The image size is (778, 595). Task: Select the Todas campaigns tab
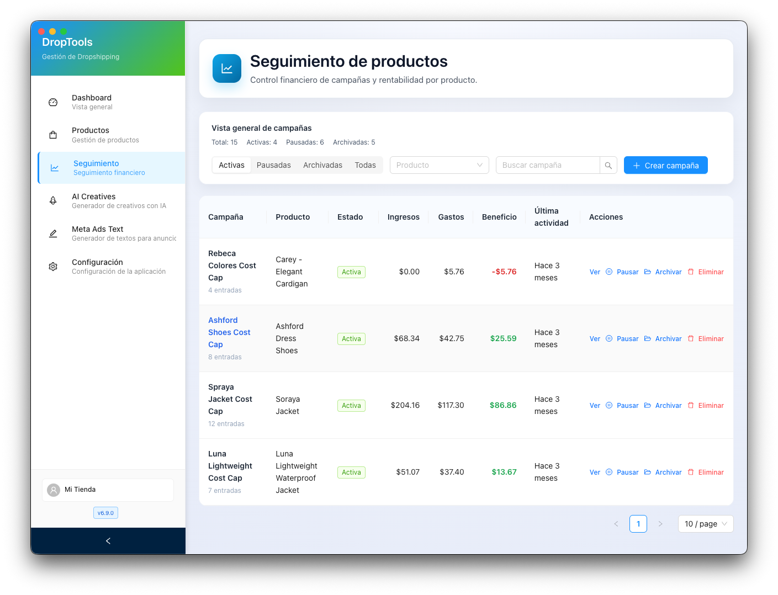(365, 165)
